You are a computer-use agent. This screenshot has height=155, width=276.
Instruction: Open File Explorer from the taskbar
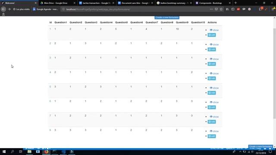pyautogui.click(x=29, y=152)
